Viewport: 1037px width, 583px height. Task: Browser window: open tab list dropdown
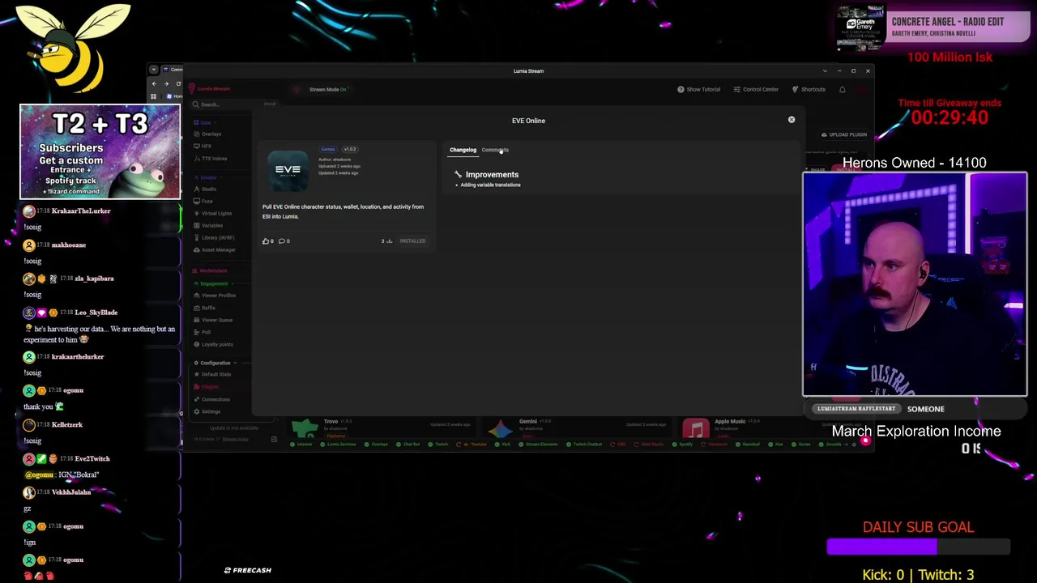click(x=154, y=70)
